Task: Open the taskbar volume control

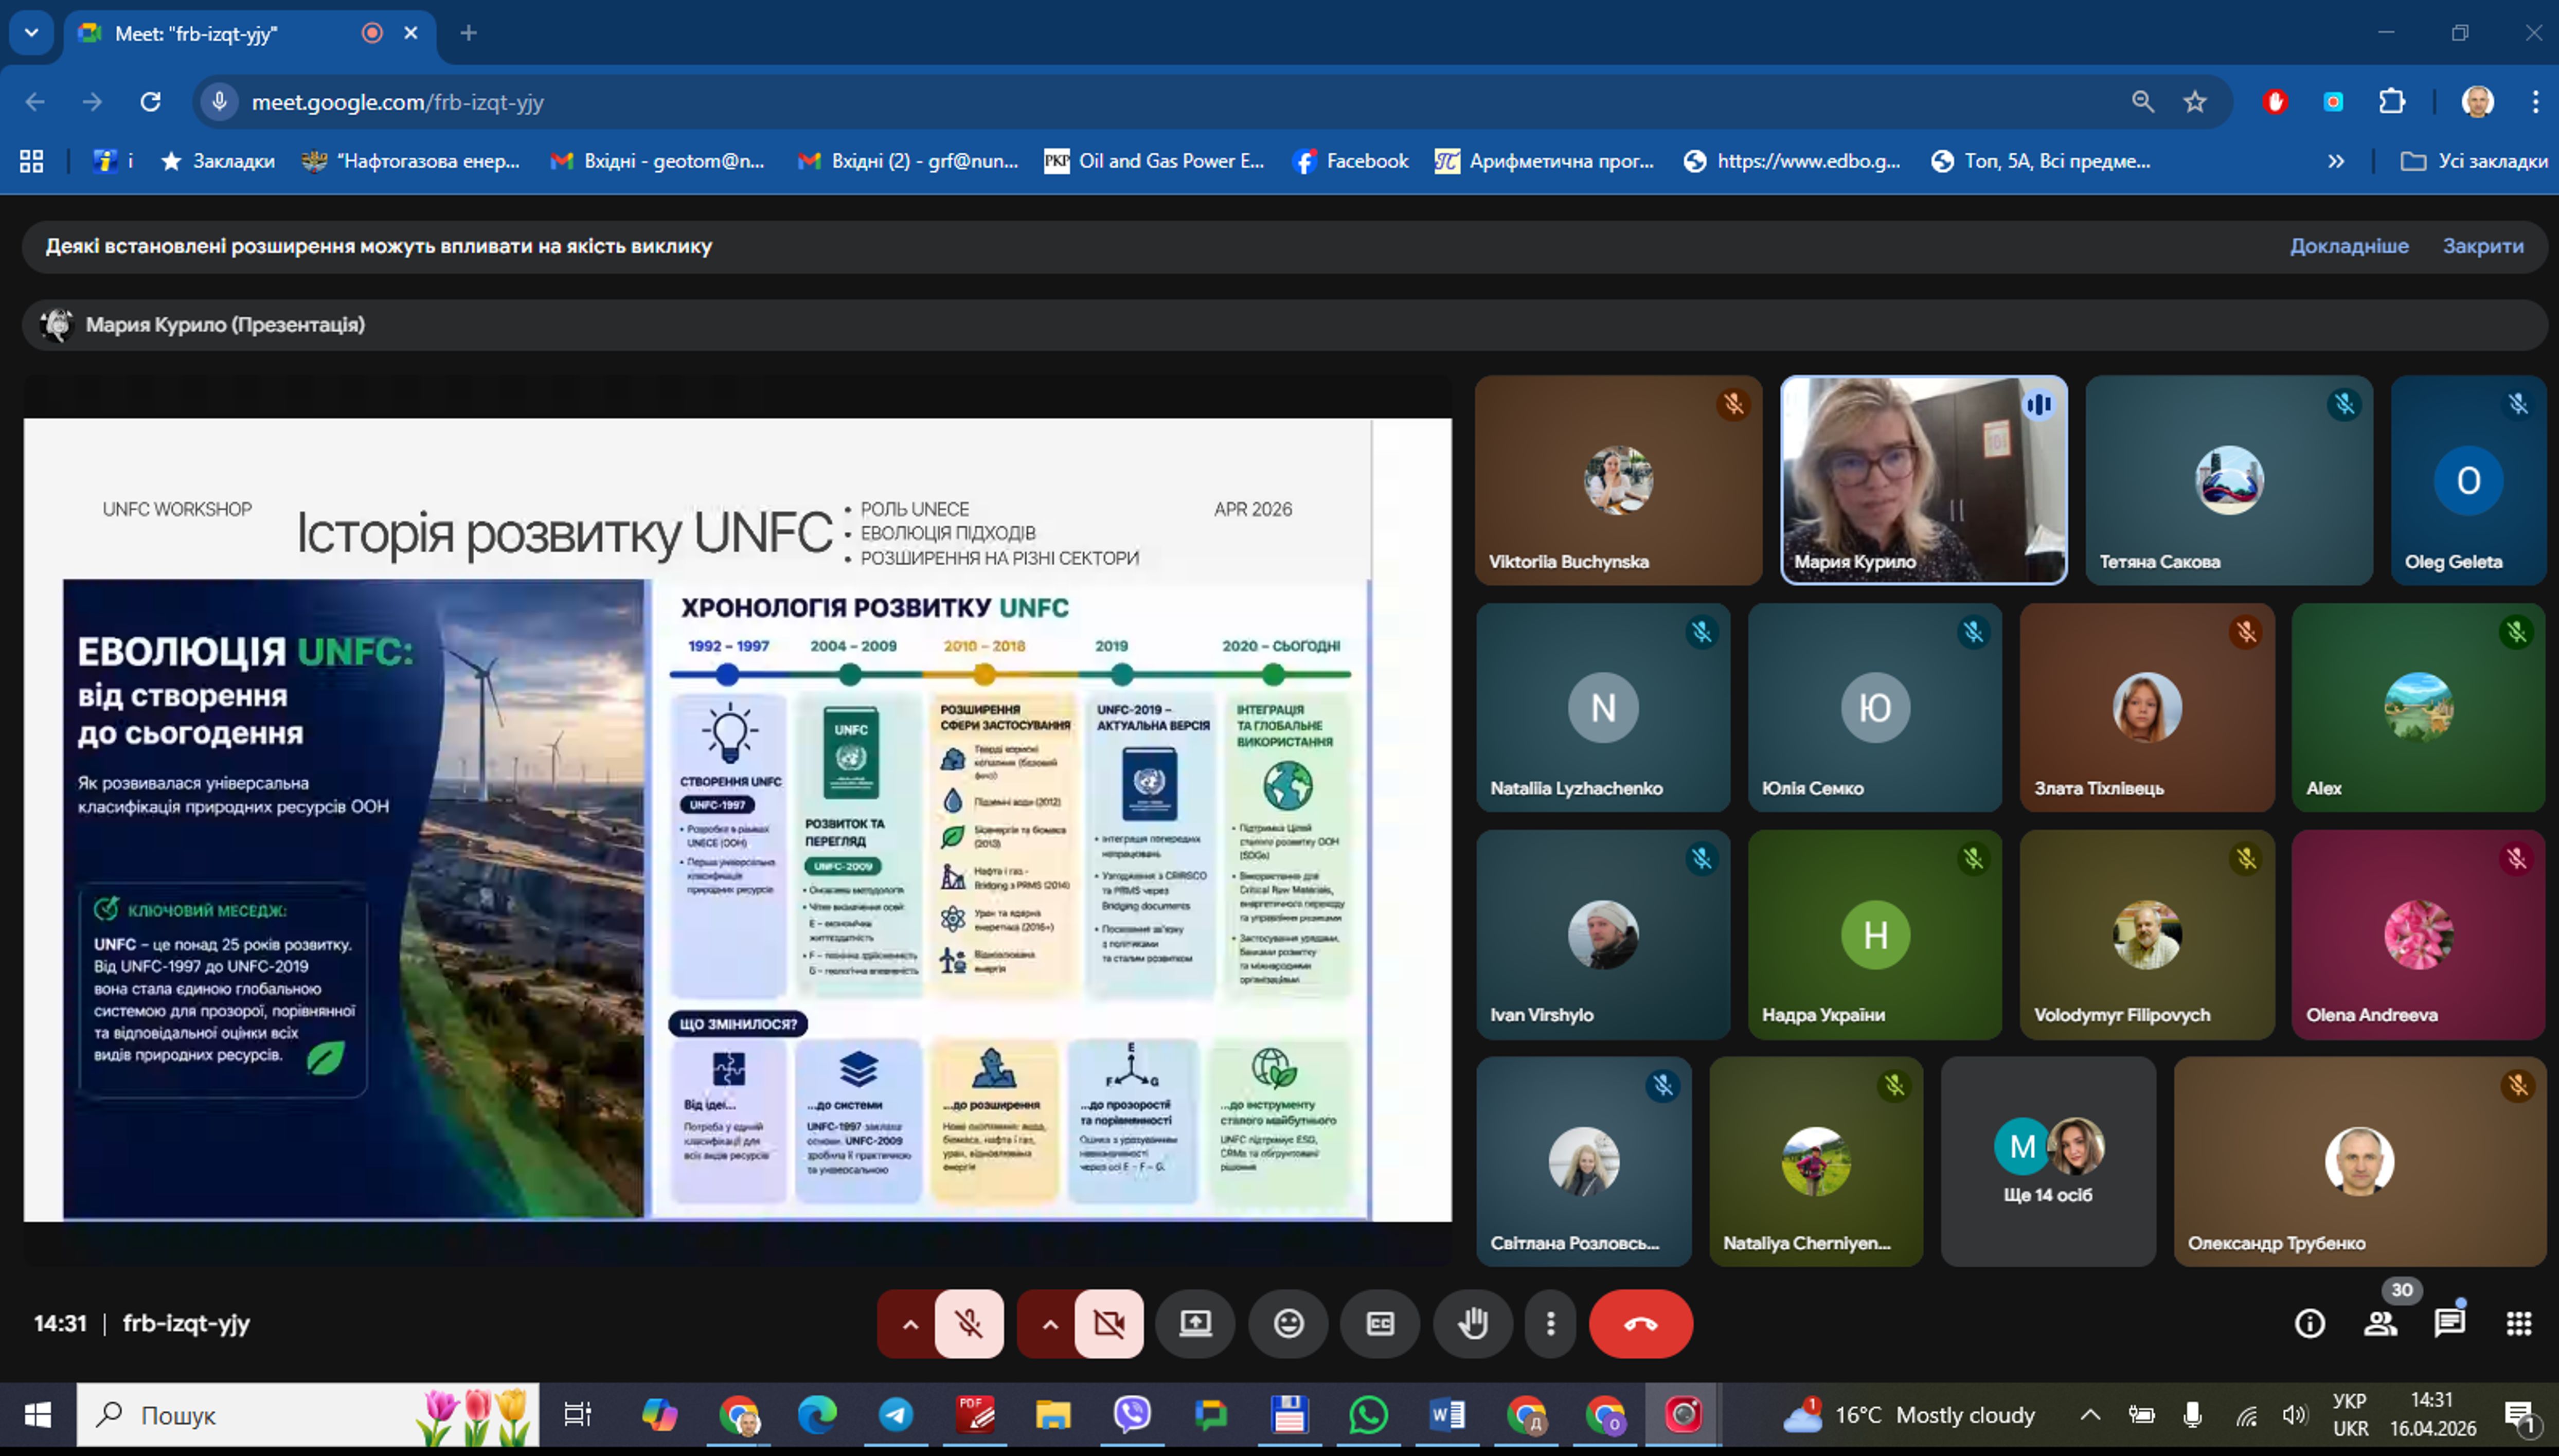Action: (x=2294, y=1414)
